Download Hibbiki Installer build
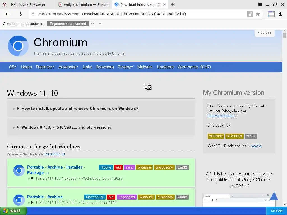 (x=74, y=167)
